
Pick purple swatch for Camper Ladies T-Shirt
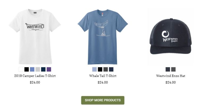point(49,69)
